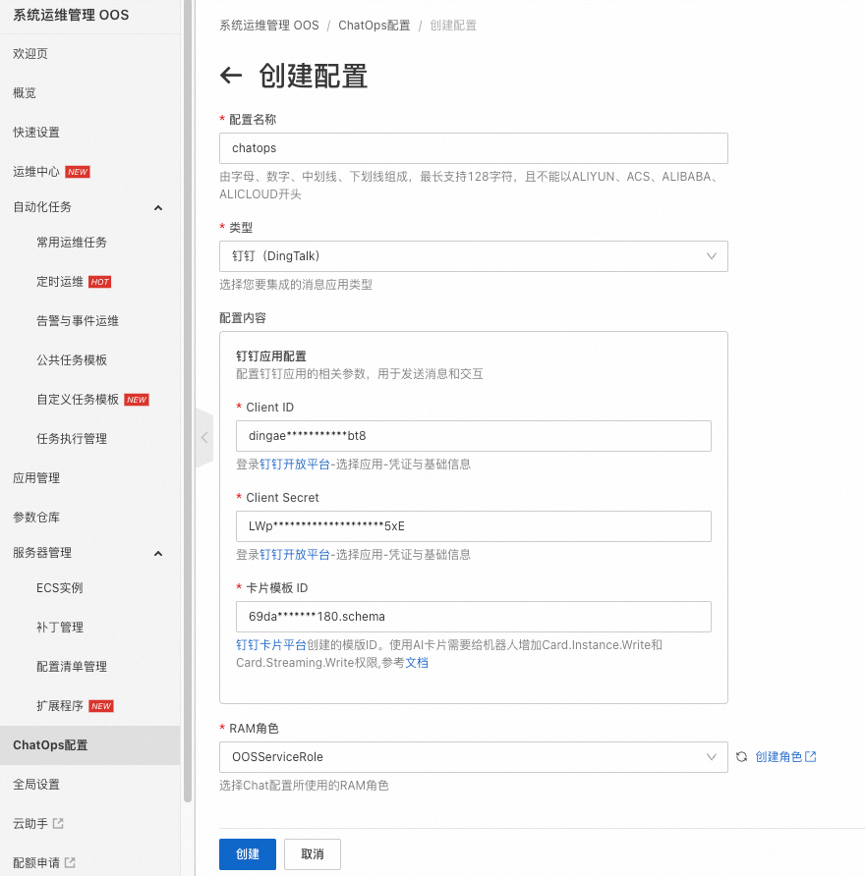Click the 配置名称 input field
865x876 pixels.
coord(473,148)
